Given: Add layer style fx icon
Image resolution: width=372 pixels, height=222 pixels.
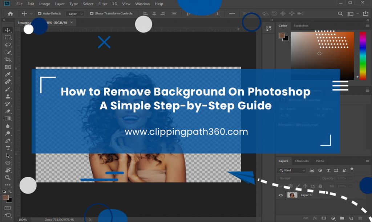Looking at the screenshot, I should [x=315, y=218].
